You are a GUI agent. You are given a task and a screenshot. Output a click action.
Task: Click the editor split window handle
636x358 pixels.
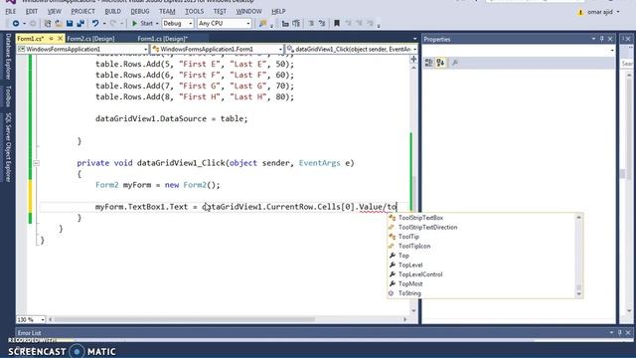(x=413, y=60)
